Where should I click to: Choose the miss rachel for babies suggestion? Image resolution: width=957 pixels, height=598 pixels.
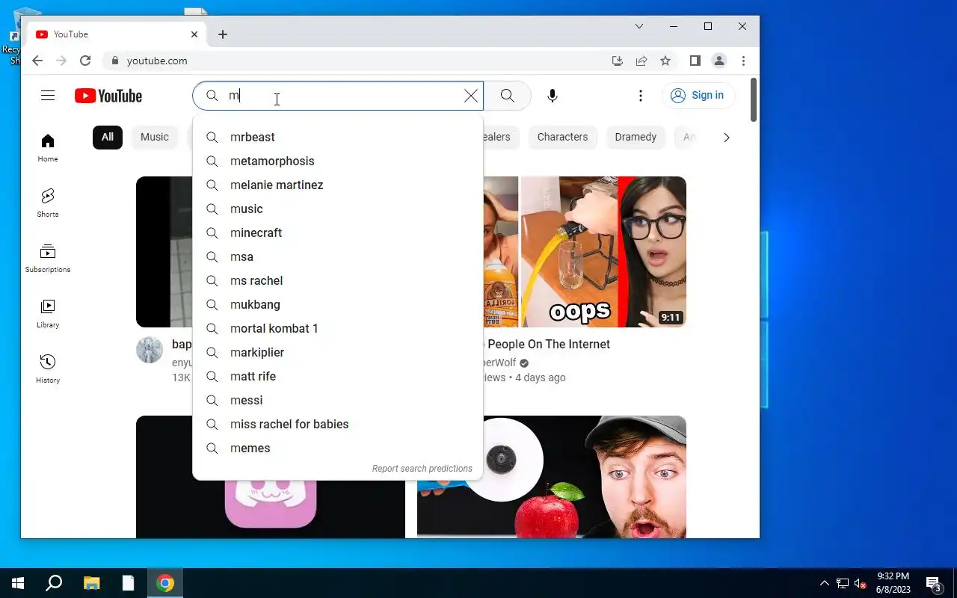(338, 425)
